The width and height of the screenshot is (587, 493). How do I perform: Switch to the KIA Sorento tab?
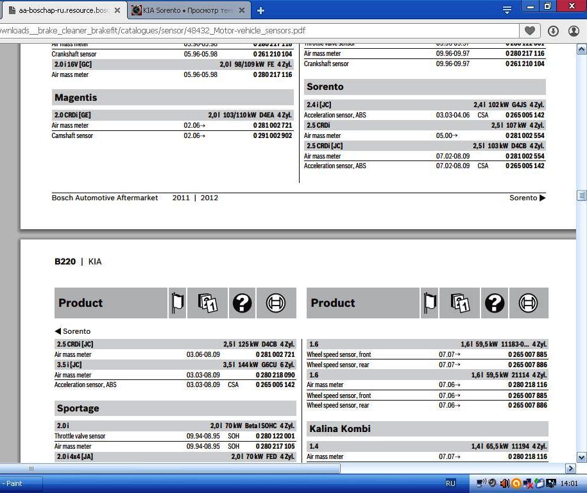tap(183, 10)
